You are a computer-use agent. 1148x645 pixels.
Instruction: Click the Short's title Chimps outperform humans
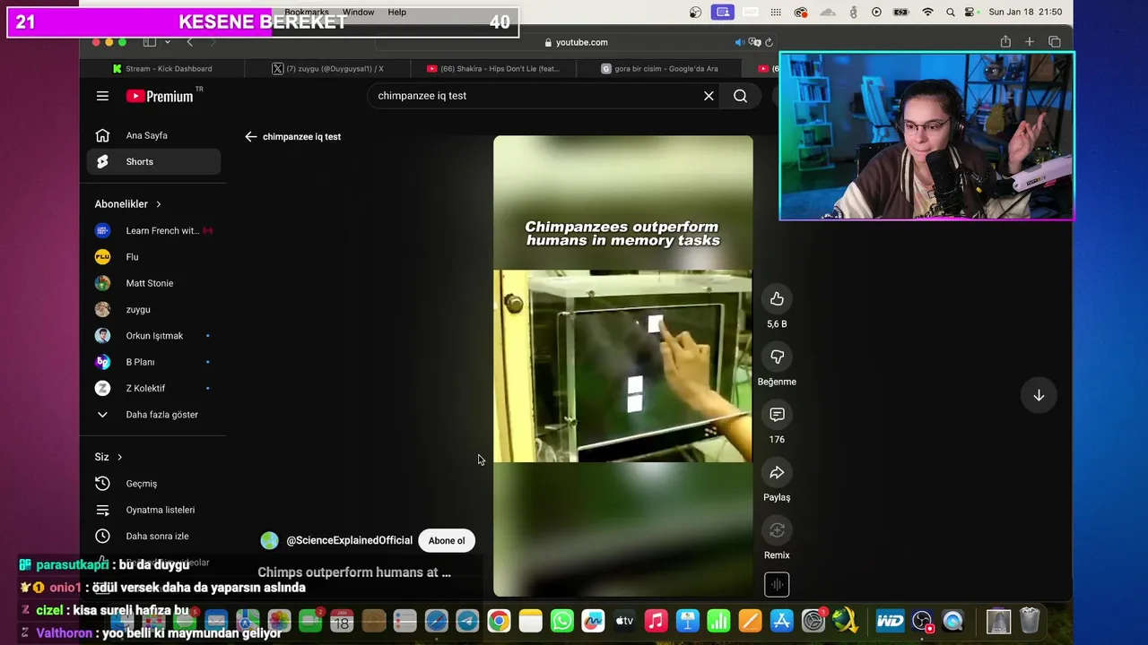pos(354,572)
